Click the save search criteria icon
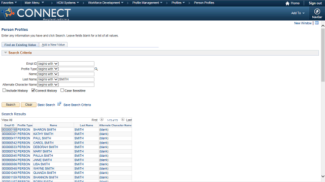 coord(59,104)
